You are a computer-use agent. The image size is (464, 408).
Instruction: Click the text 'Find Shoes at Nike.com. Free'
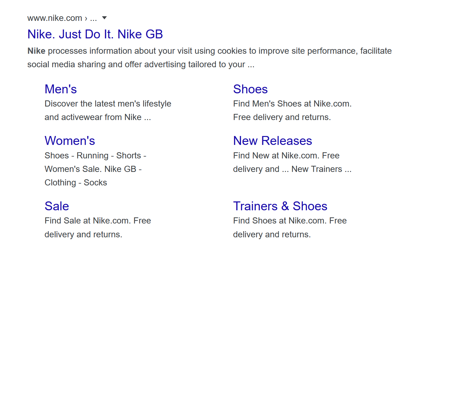[x=290, y=221]
